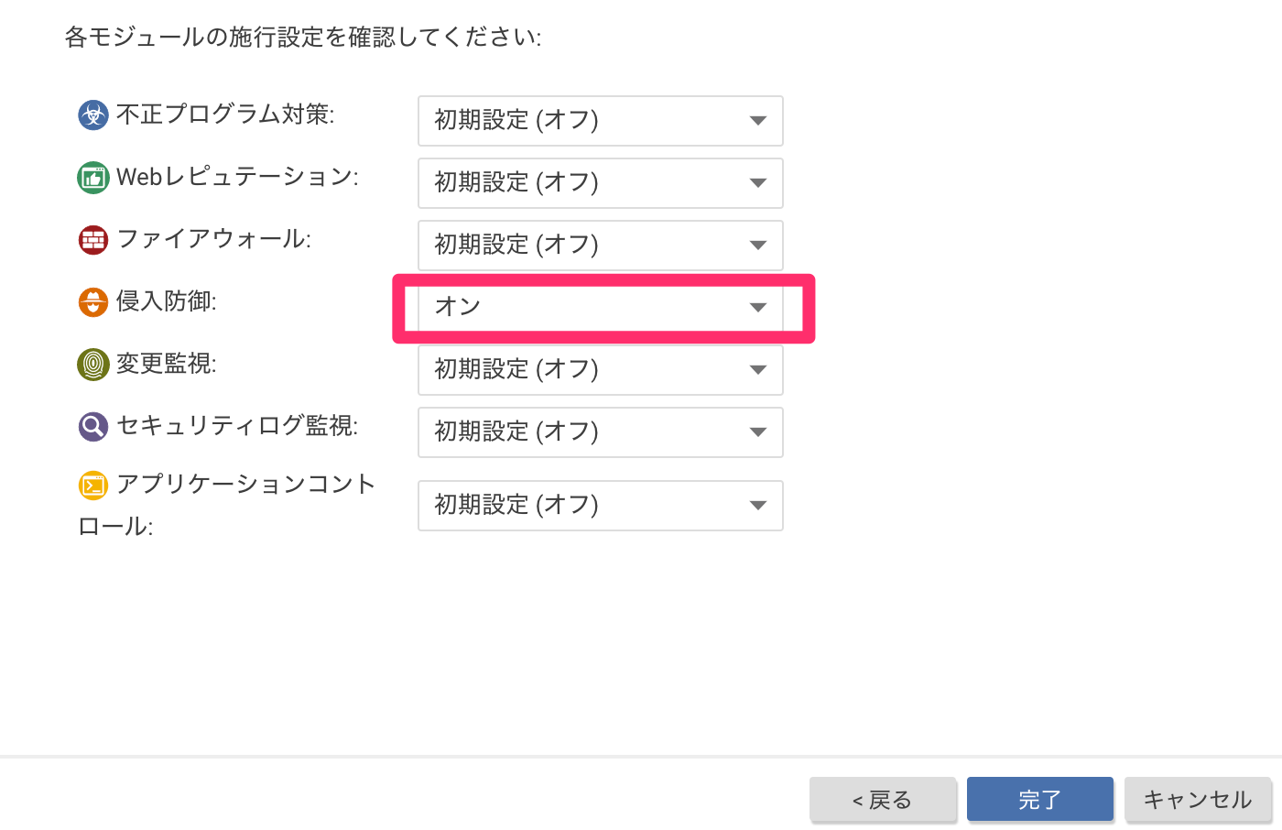
Task: Click the 侵入防御 orange icon
Action: coord(92,301)
